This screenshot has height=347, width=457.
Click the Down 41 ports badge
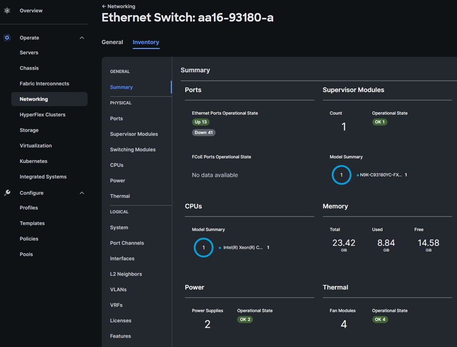click(x=203, y=132)
